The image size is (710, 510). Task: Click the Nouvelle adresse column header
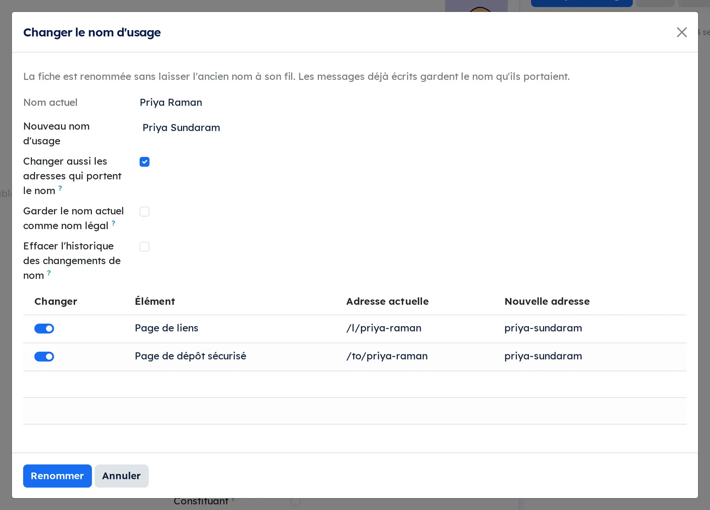coord(547,301)
